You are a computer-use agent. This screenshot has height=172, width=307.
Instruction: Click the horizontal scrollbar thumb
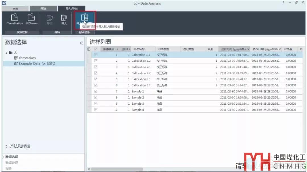117,169
